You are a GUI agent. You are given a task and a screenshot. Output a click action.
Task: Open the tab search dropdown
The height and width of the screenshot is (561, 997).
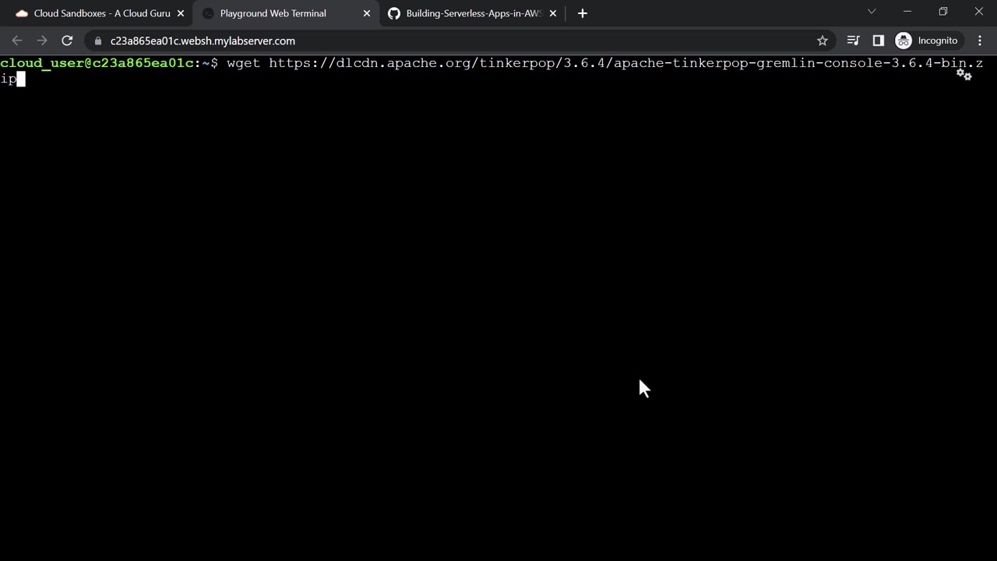tap(872, 12)
